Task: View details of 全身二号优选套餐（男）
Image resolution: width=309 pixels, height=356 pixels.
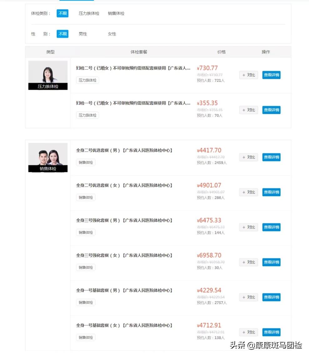Action: [x=271, y=157]
